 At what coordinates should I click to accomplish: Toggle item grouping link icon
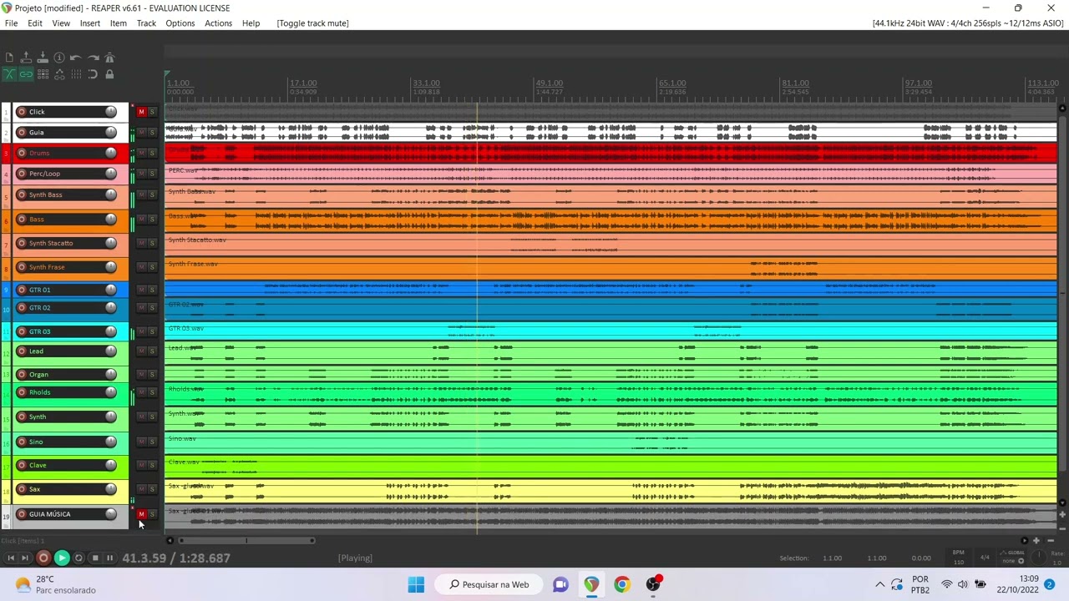tap(26, 74)
